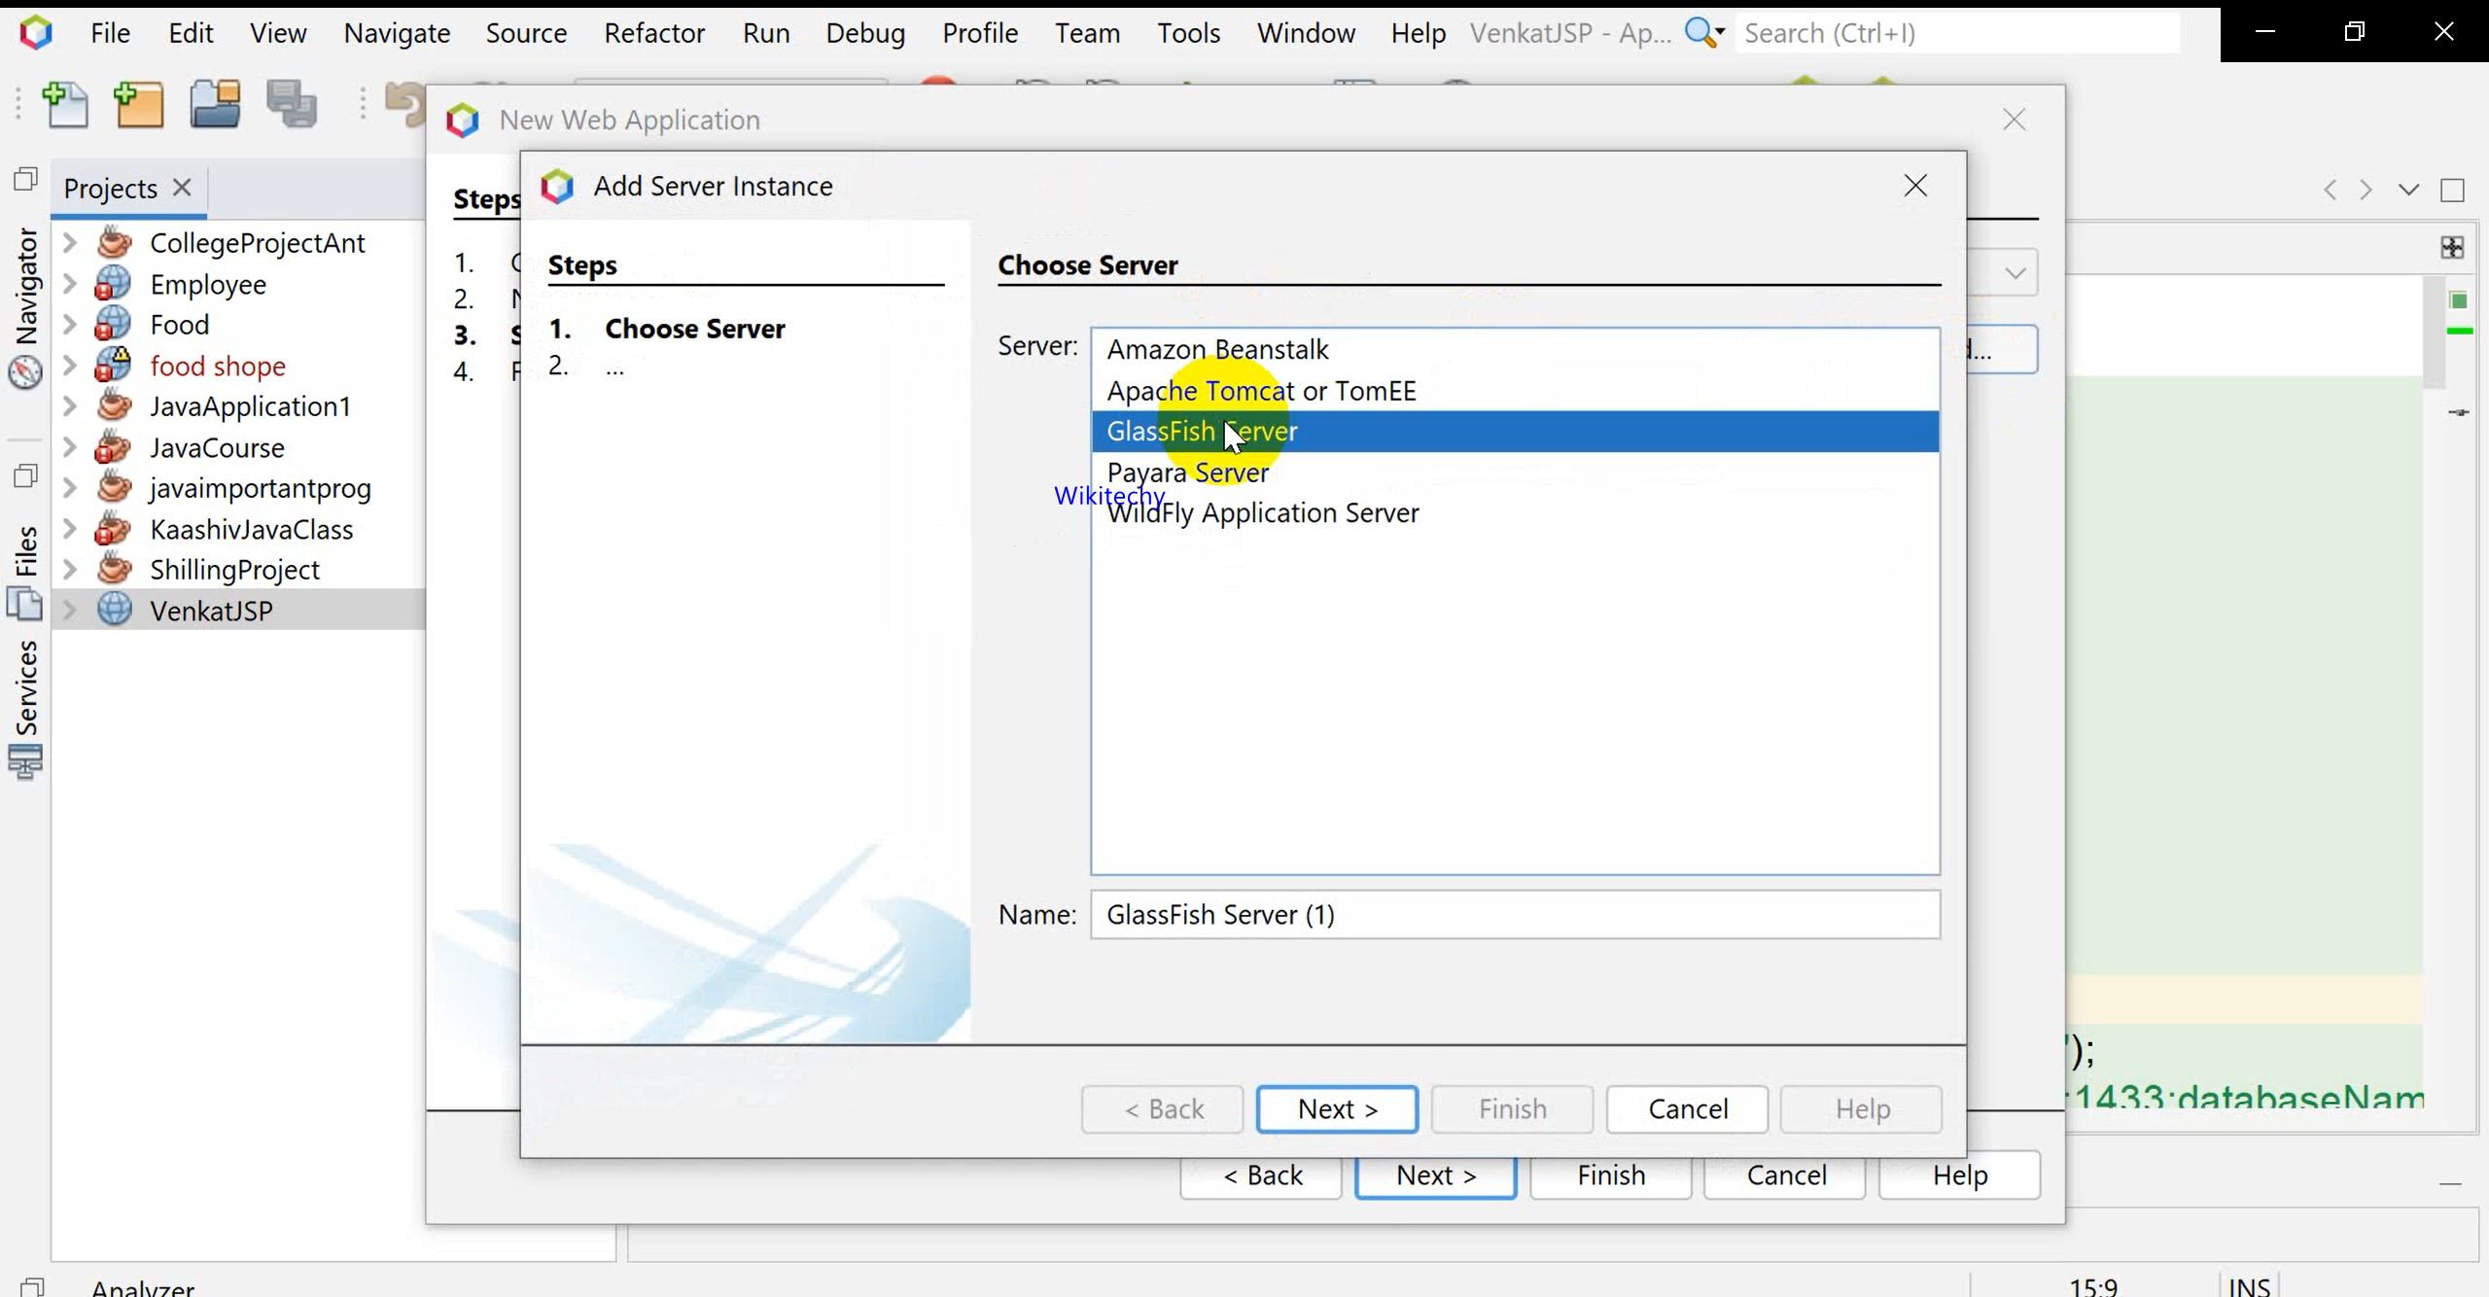Click the New File toolbar icon
The height and width of the screenshot is (1297, 2489).
66,105
